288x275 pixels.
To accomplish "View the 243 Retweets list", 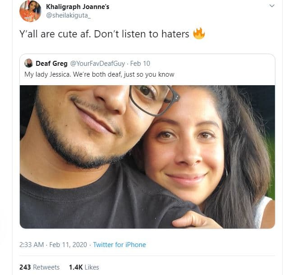I will point(39,267).
